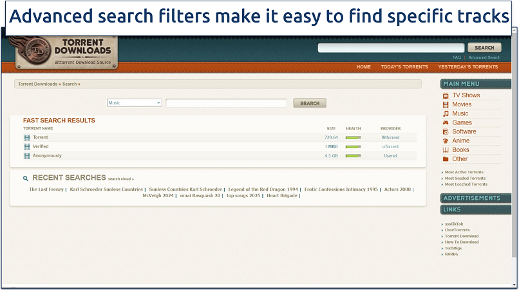The width and height of the screenshot is (519, 290).
Task: Open recent search Karl Schroeder Sunless Countries
Action: click(x=106, y=189)
